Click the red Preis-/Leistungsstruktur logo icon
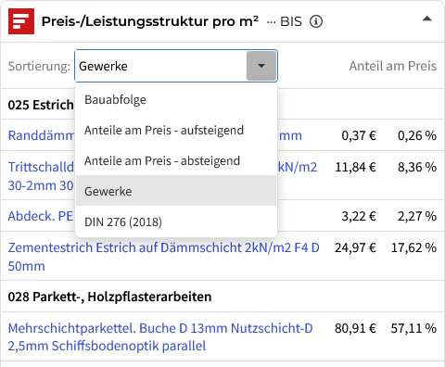The height and width of the screenshot is (367, 445). tap(21, 21)
